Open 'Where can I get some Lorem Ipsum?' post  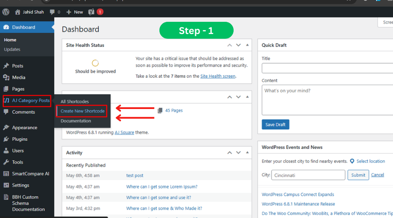tap(162, 187)
